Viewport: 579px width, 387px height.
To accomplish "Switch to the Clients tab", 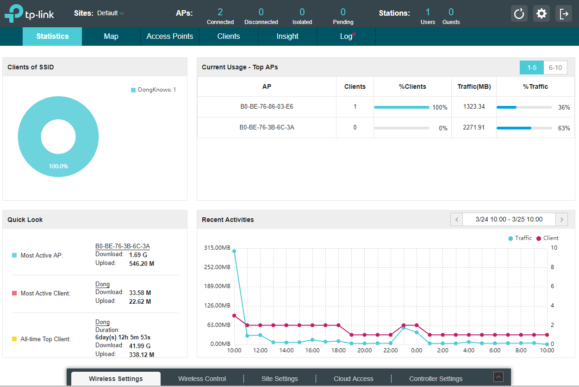I will pos(229,37).
